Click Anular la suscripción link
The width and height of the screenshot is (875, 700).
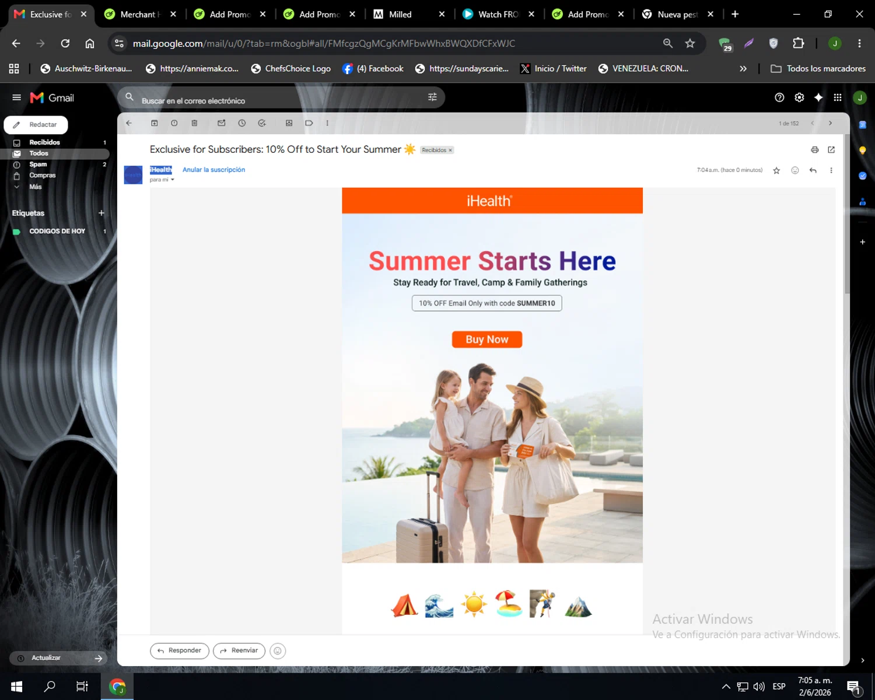pos(213,170)
